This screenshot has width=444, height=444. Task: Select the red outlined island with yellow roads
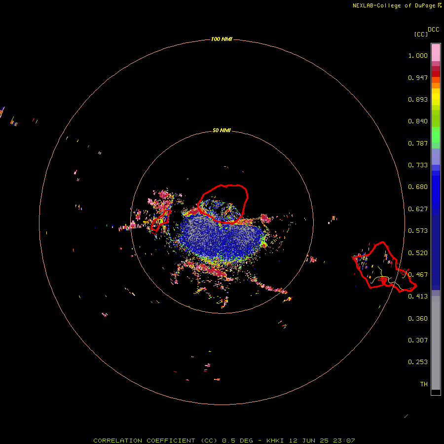point(384,267)
